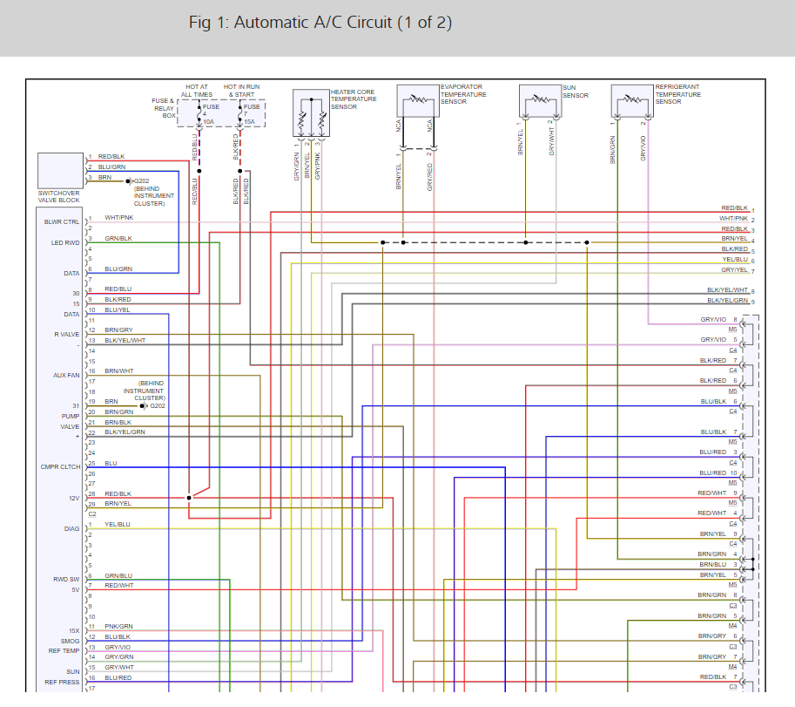This screenshot has height=707, width=795.
Task: Select the 'PUMP' terminal label
Action: pyautogui.click(x=71, y=416)
